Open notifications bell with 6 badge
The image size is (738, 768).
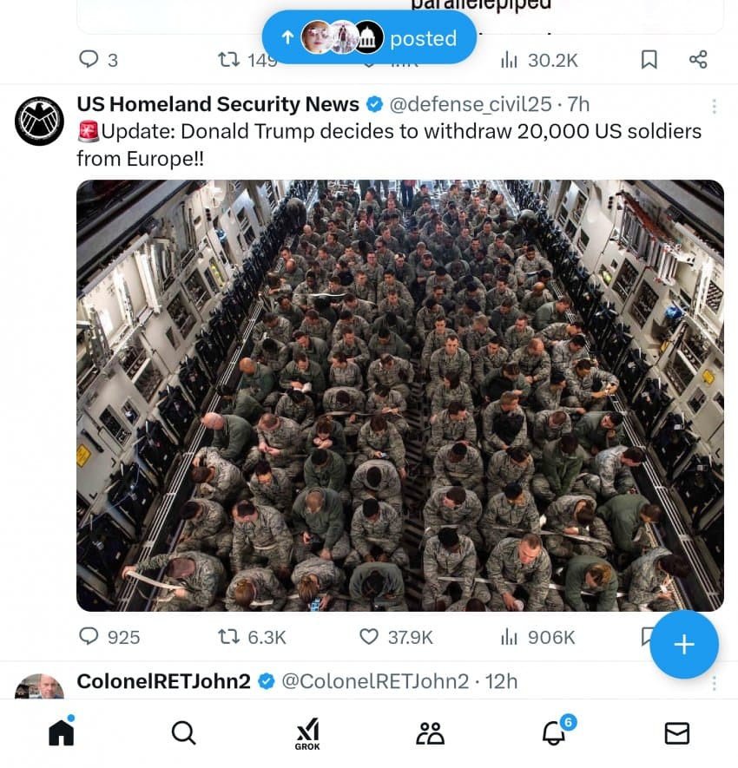[x=555, y=732]
